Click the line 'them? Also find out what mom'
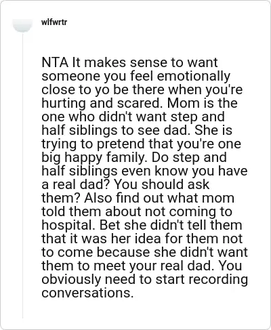 [138, 198]
